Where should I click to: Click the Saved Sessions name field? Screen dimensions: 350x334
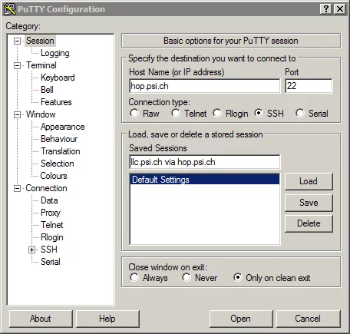[x=205, y=162]
